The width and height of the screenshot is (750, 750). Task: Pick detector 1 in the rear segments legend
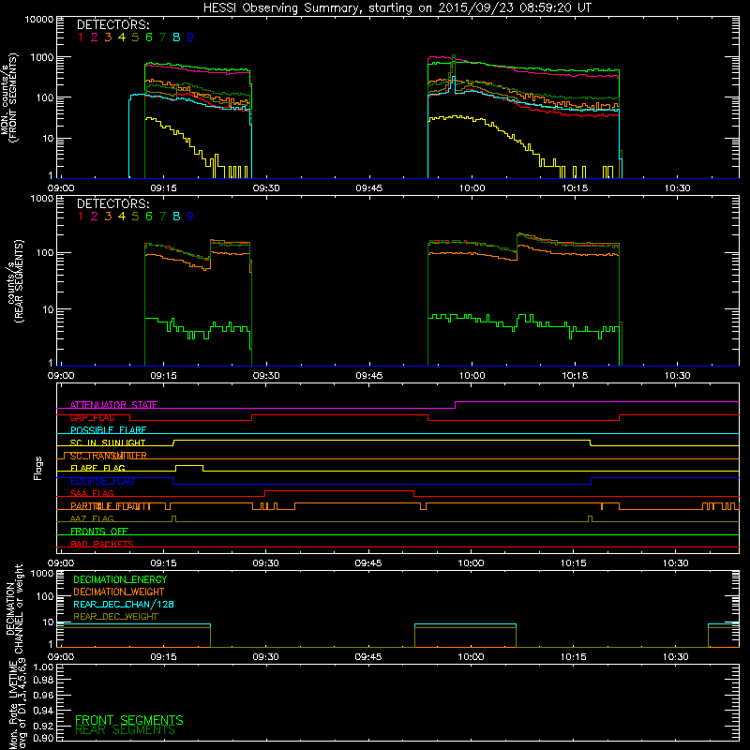point(81,217)
